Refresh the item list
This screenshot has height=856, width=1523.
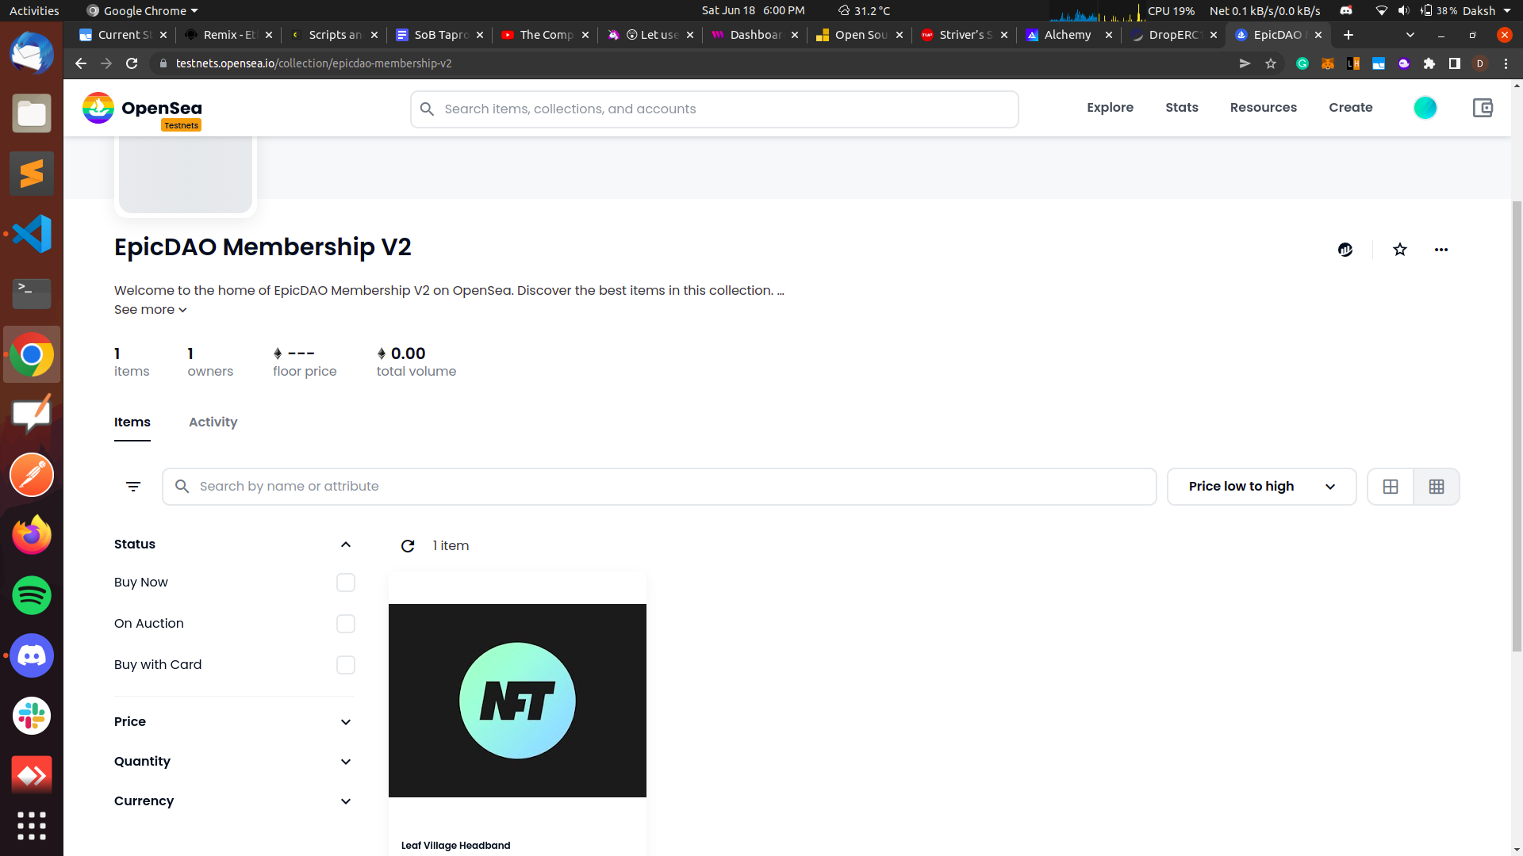(x=408, y=546)
